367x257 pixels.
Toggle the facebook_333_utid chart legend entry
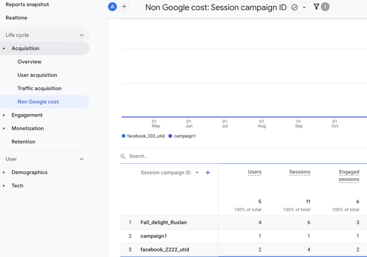[143, 136]
